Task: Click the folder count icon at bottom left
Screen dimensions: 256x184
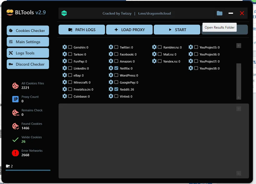Action: coord(8,166)
